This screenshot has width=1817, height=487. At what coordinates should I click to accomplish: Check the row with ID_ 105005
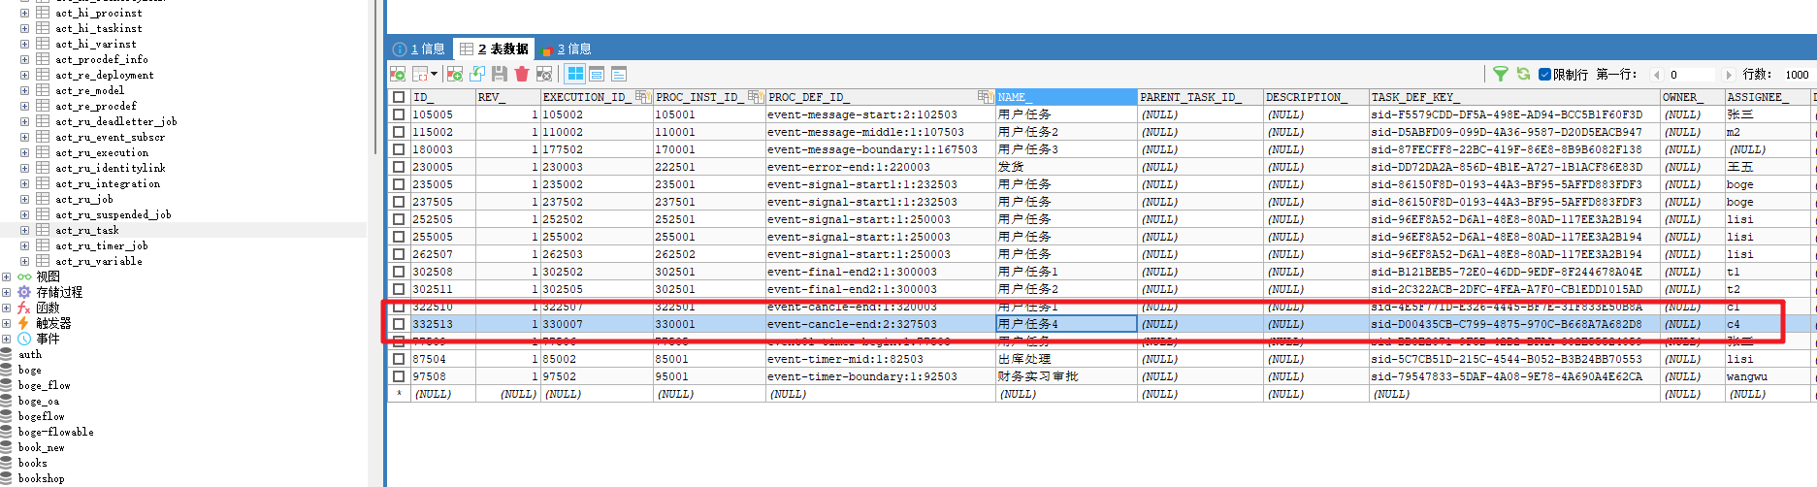(399, 114)
